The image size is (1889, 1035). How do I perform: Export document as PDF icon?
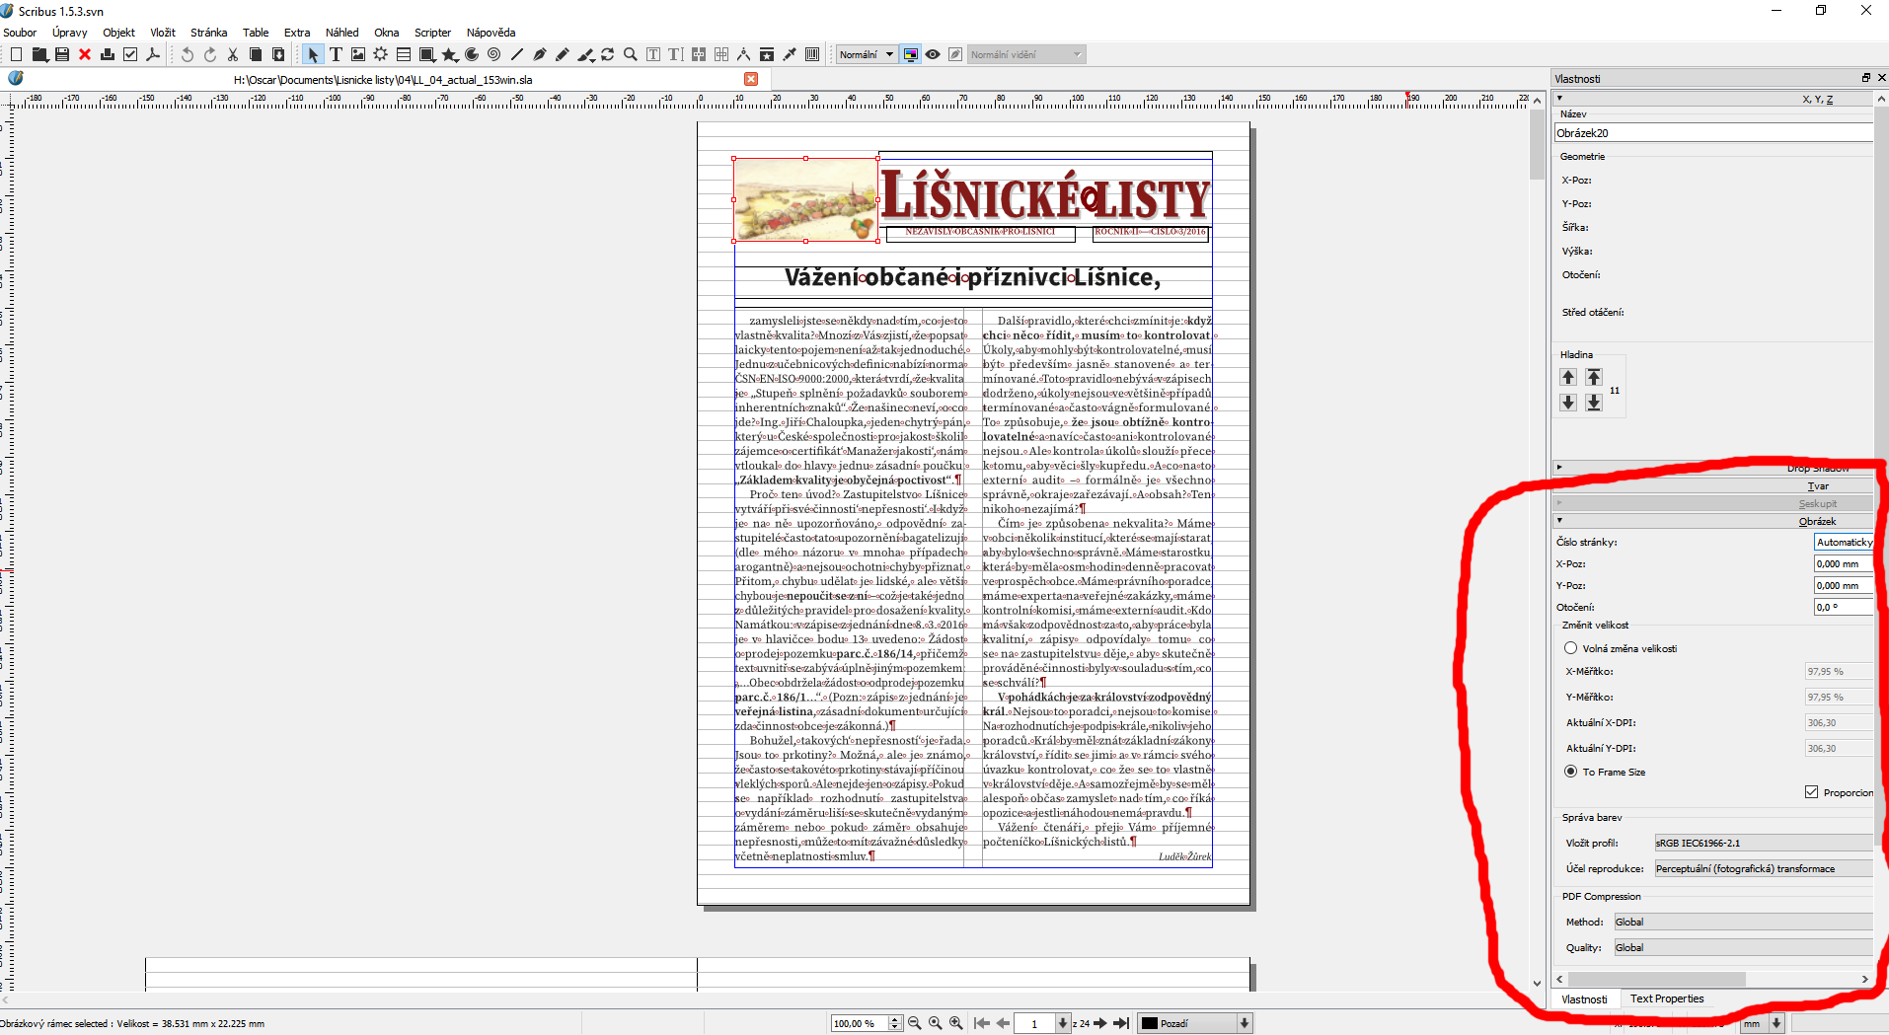(153, 55)
